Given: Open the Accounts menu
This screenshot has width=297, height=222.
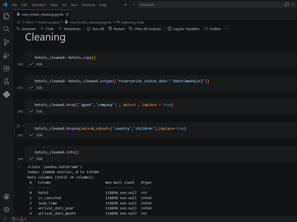Looking at the screenshot, I should [x=7, y=197].
